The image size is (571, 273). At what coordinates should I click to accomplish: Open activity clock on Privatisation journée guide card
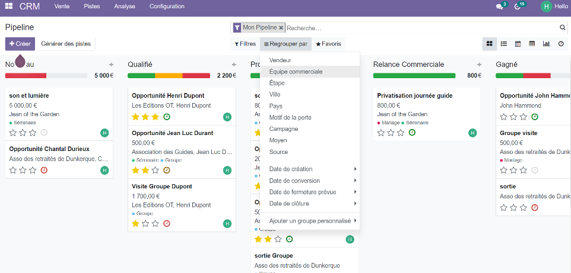412,133
